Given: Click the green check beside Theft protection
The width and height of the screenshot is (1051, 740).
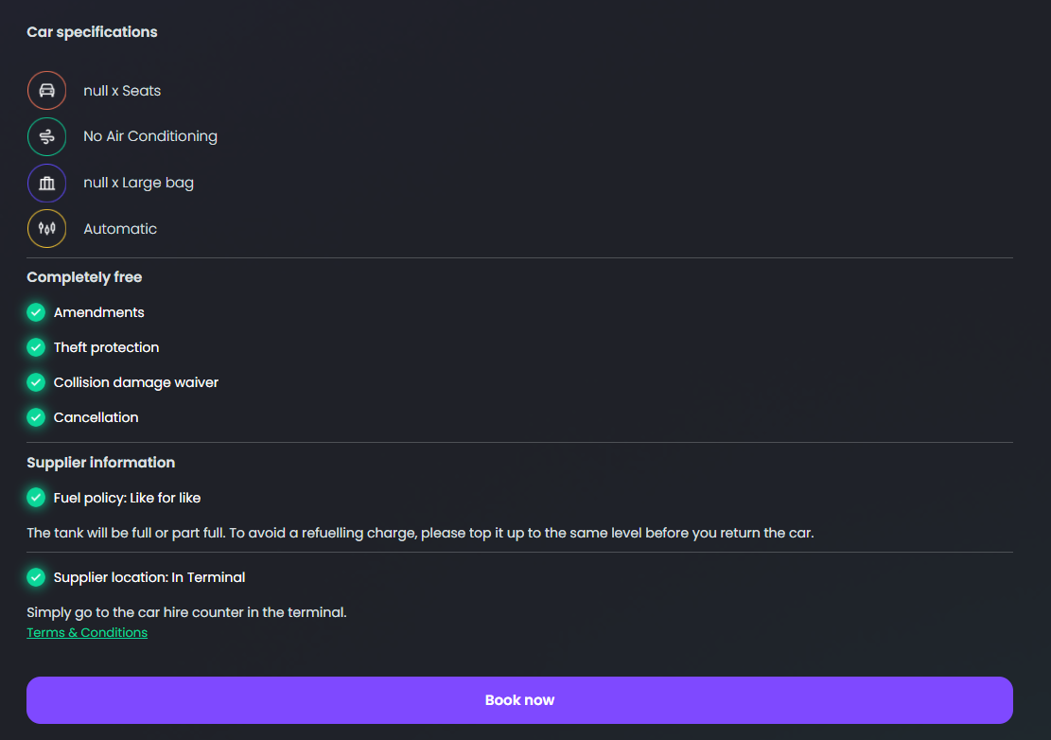Looking at the screenshot, I should pos(36,347).
